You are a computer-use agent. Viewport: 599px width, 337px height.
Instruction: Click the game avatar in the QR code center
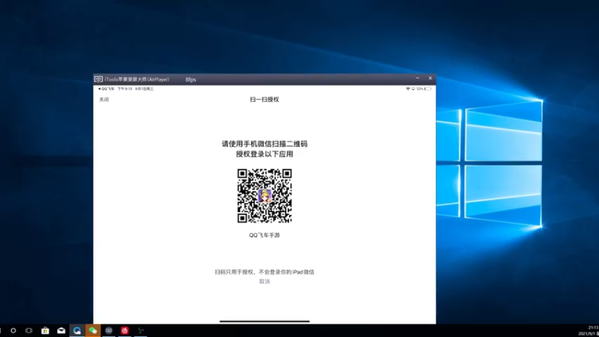point(264,196)
